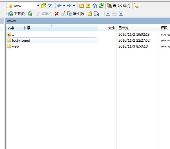Open the file filter icon

click(x=50, y=6)
